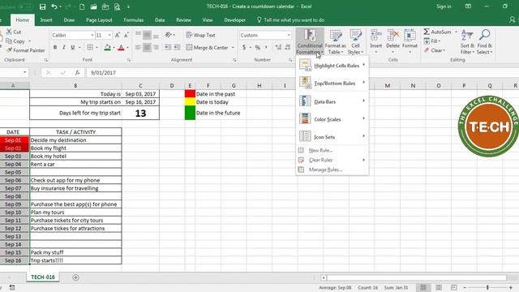
Task: Switch to Page Layout view in the status bar
Action: (x=439, y=287)
